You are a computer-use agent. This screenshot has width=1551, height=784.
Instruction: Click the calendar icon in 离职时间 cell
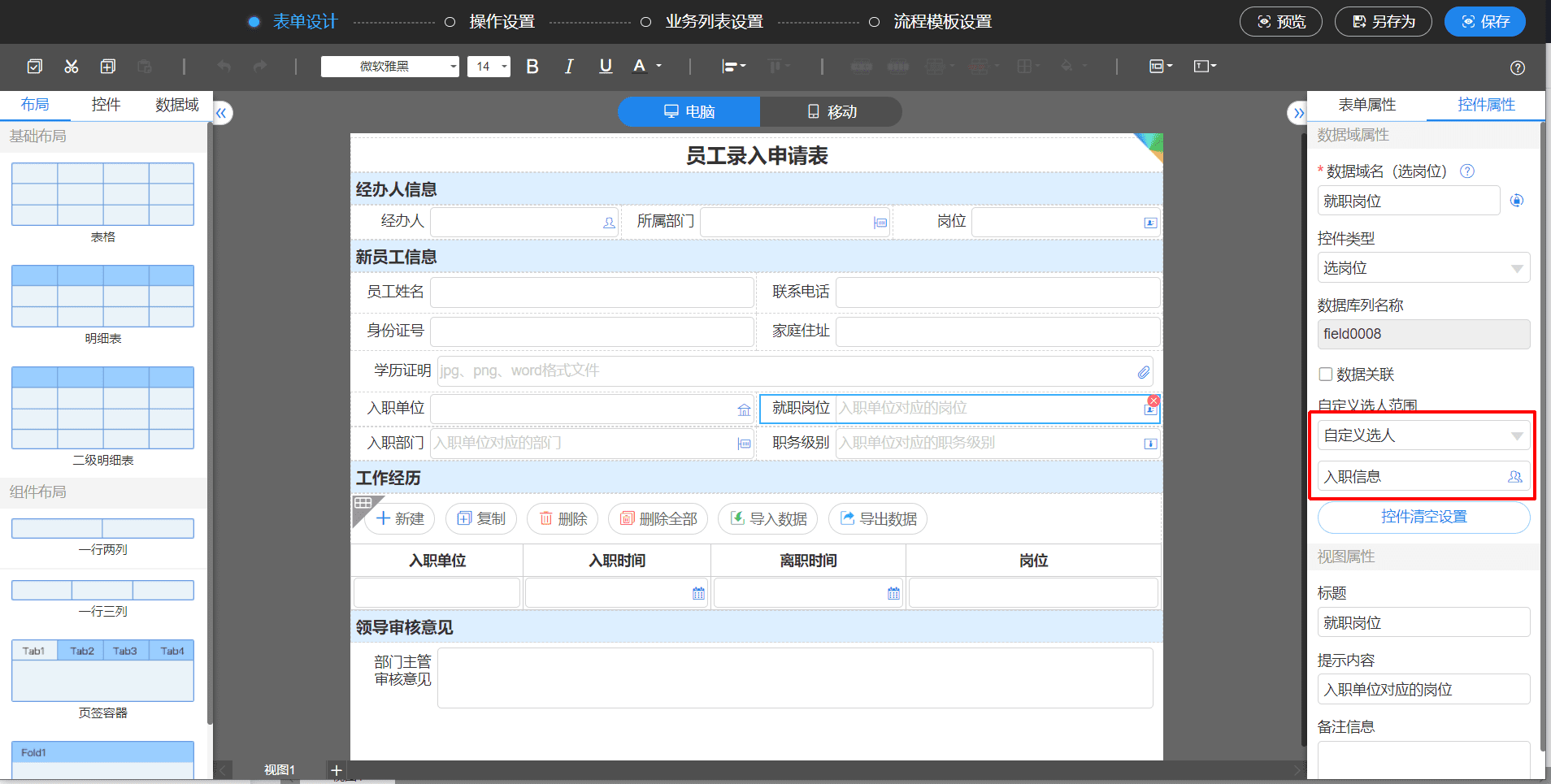(x=893, y=594)
